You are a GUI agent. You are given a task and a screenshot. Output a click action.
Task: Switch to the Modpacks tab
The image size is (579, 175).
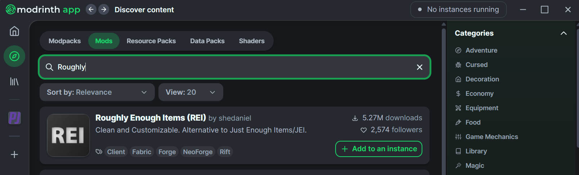pos(65,41)
